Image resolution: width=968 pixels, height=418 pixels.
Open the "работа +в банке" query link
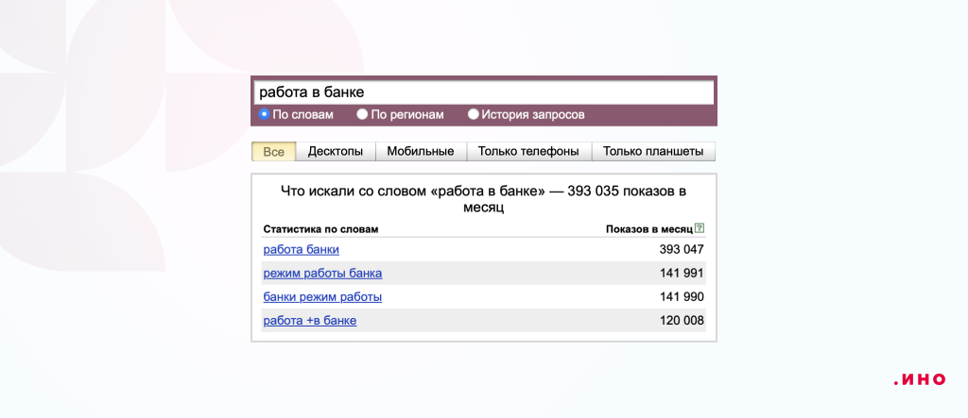pos(309,321)
